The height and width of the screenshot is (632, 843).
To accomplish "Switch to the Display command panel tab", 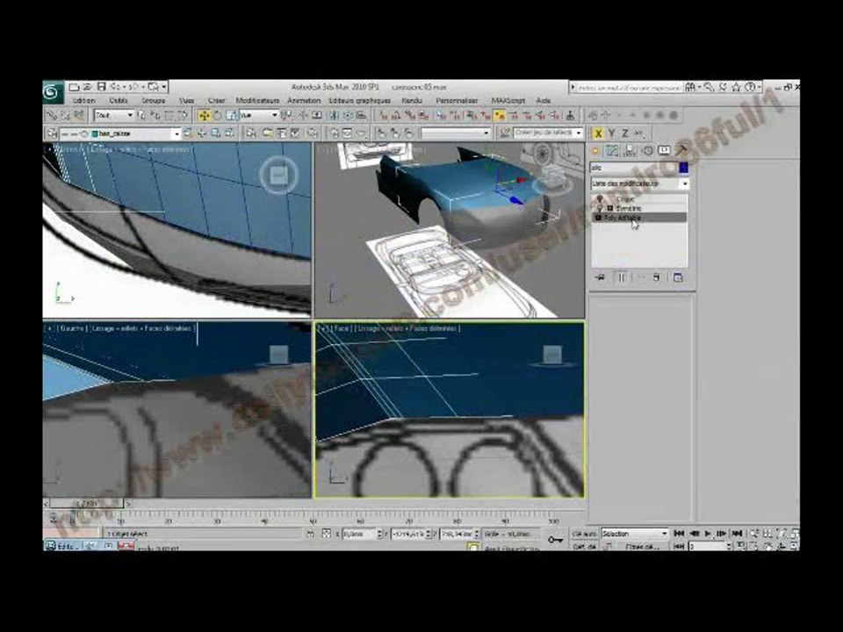I will pos(665,150).
